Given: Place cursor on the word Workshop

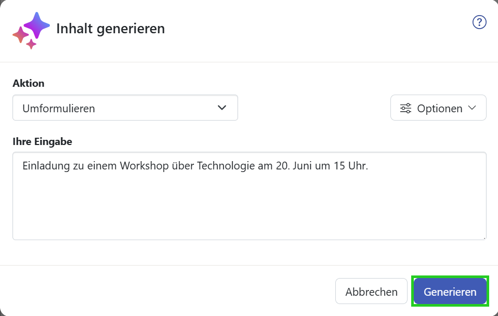Looking at the screenshot, I should tap(144, 166).
